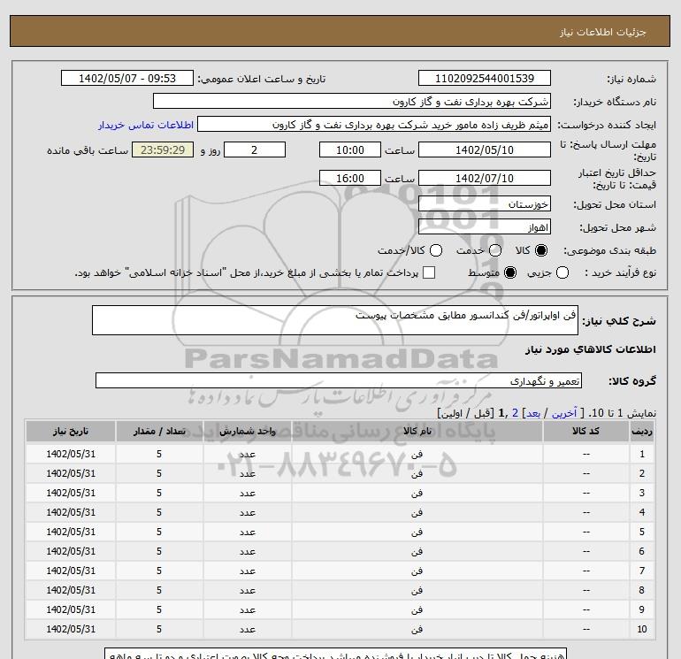Click item name فن in row 6
This screenshot has height=659, width=681.
417,551
